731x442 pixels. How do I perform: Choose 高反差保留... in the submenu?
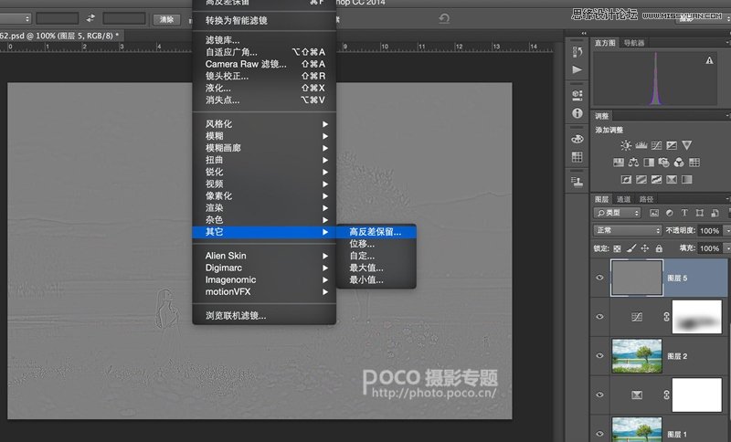[x=376, y=232]
